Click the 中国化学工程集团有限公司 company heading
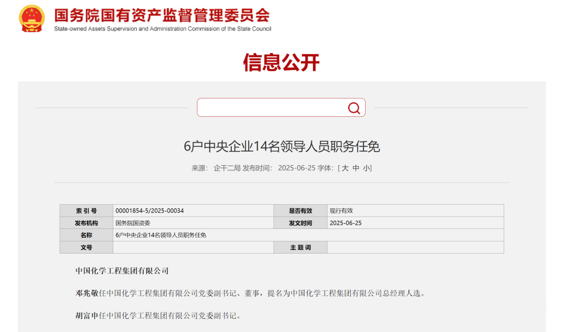Screen dimensions: 569x332 pos(122,271)
